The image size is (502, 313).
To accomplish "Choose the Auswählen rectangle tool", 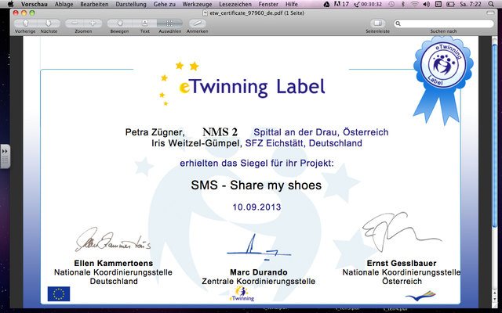I will click(170, 23).
